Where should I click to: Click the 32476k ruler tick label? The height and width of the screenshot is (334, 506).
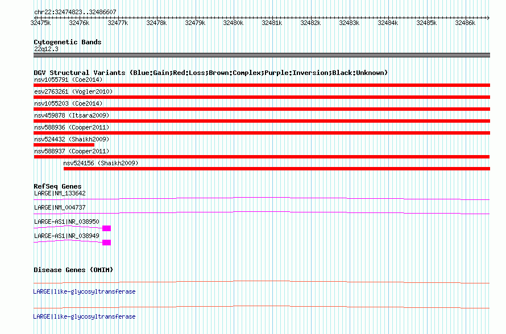pos(79,23)
